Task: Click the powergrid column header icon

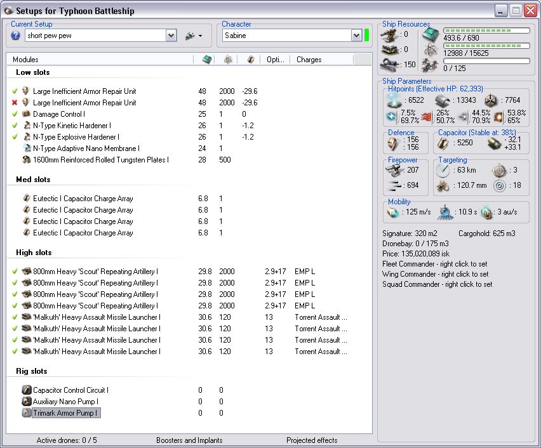Action: click(x=228, y=59)
